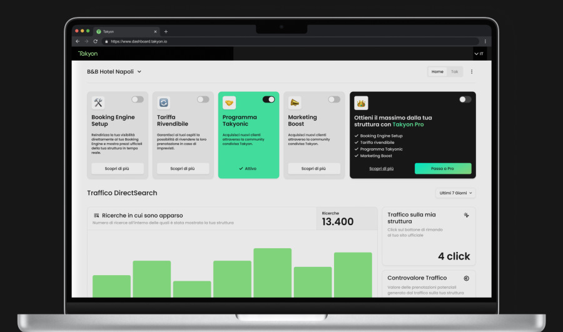The image size is (563, 332).
Task: Click the Takyon Pro crown icon
Action: [x=361, y=103]
